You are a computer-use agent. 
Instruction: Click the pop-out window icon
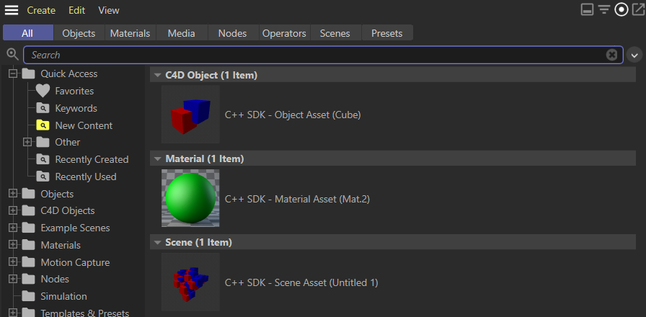point(637,10)
